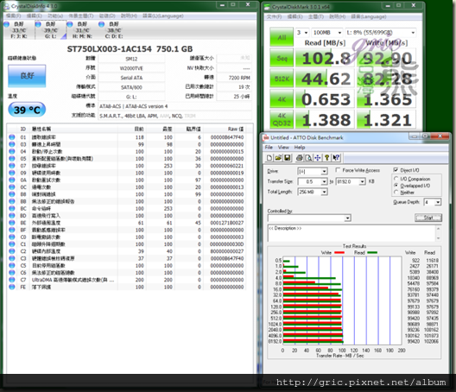Open the Total Length 256 MB dropdown
456x392 pixels.
pyautogui.click(x=324, y=192)
